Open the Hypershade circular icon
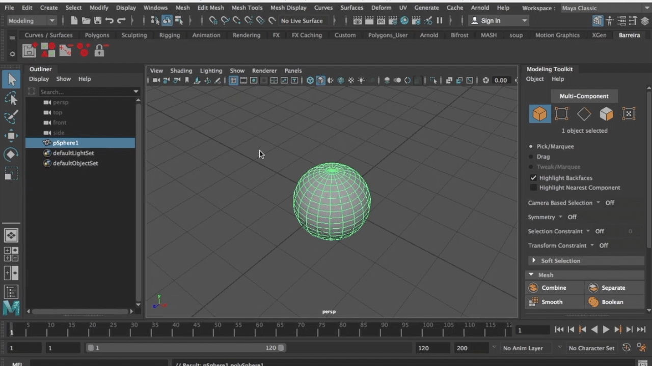The image size is (652, 366). click(404, 21)
